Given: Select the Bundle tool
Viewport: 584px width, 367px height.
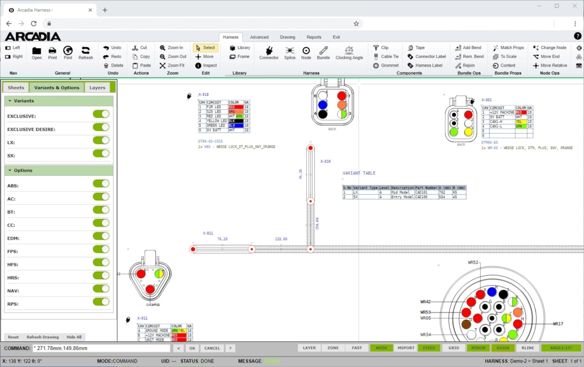Looking at the screenshot, I should tap(323, 51).
